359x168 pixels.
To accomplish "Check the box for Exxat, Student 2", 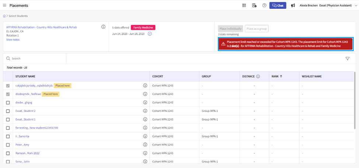I will pyautogui.click(x=8, y=111).
